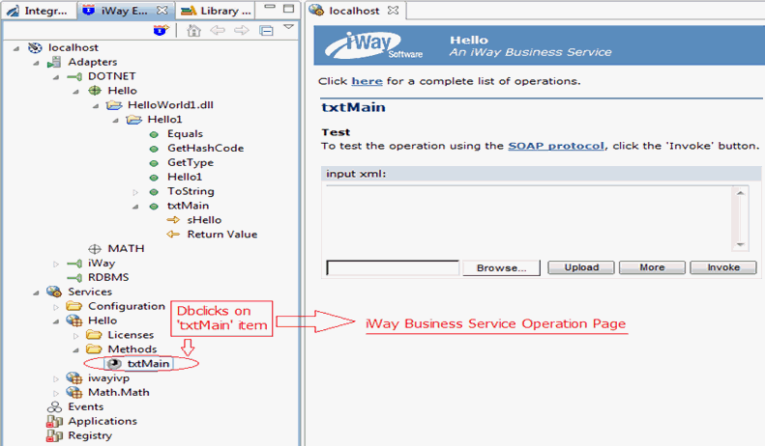The image size is (765, 446).
Task: Click the Services globe icon
Action: click(x=54, y=292)
